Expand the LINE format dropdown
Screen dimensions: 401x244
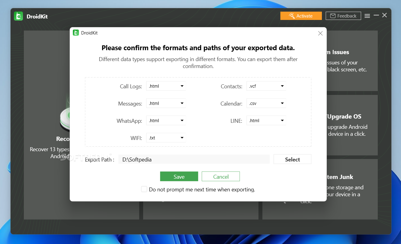click(x=266, y=121)
